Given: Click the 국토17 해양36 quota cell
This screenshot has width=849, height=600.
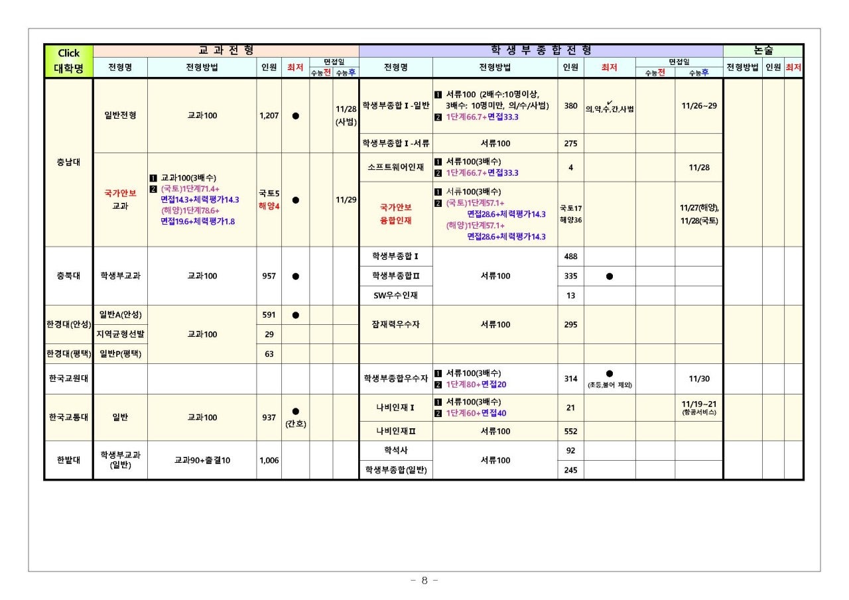Looking at the screenshot, I should [x=570, y=213].
